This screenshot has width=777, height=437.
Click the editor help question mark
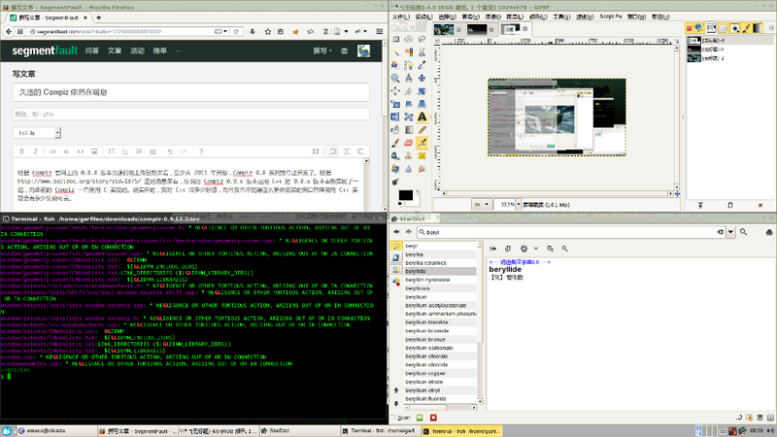(x=201, y=151)
